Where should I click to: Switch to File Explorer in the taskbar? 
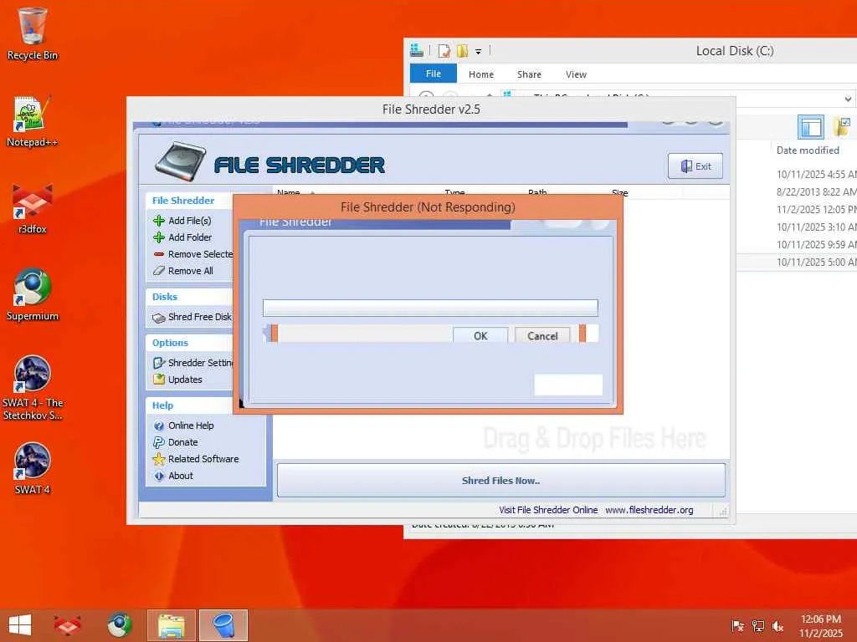[171, 625]
